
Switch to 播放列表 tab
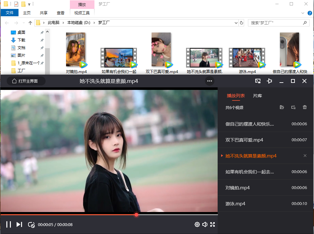tap(236, 96)
